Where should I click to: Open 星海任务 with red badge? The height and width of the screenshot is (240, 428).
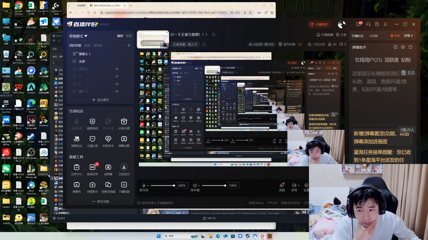click(93, 170)
